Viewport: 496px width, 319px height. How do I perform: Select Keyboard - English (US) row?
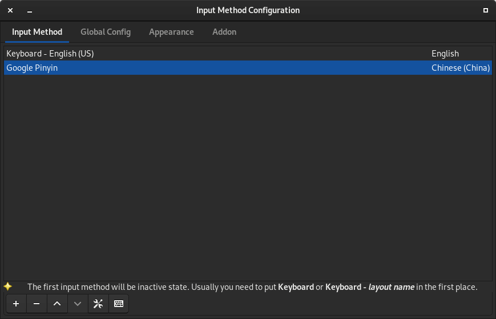[x=248, y=54]
